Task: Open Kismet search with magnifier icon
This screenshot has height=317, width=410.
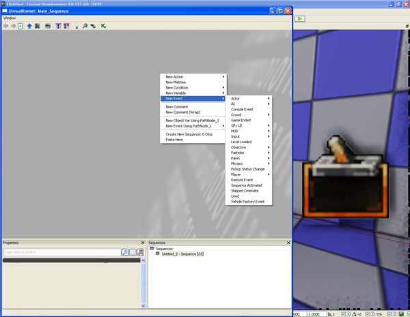Action: (85, 26)
